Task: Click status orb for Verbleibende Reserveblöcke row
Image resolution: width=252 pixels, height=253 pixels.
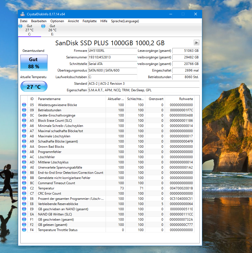Action: click(x=24, y=204)
